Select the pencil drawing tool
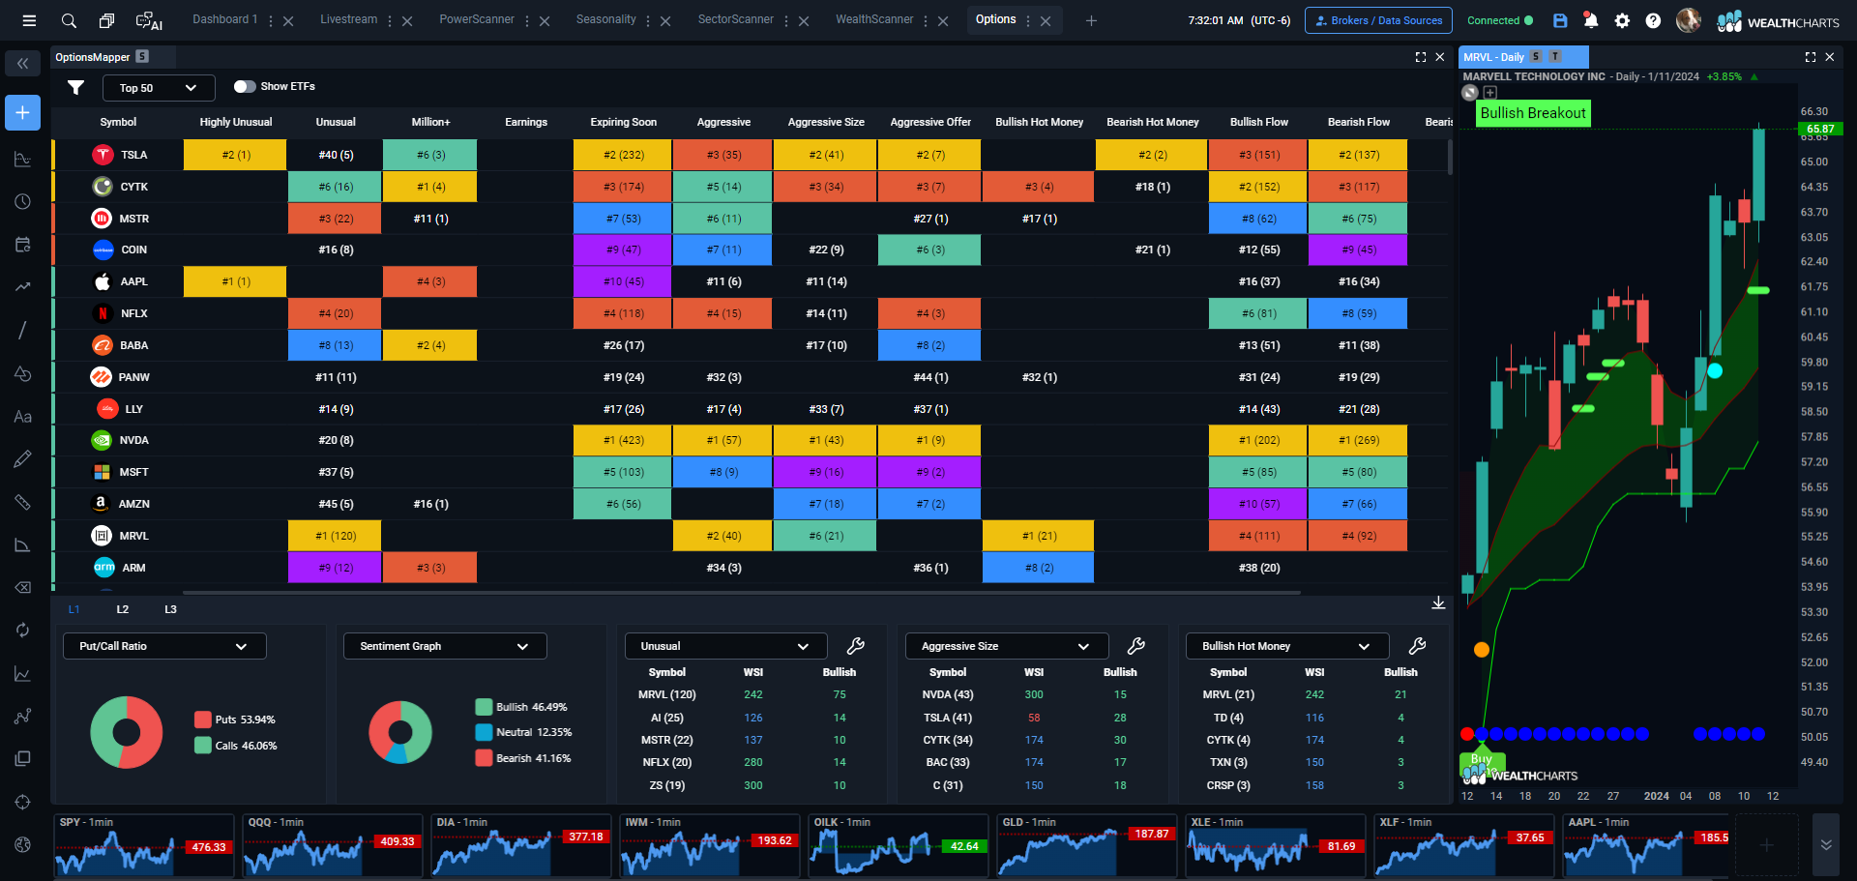 (22, 459)
